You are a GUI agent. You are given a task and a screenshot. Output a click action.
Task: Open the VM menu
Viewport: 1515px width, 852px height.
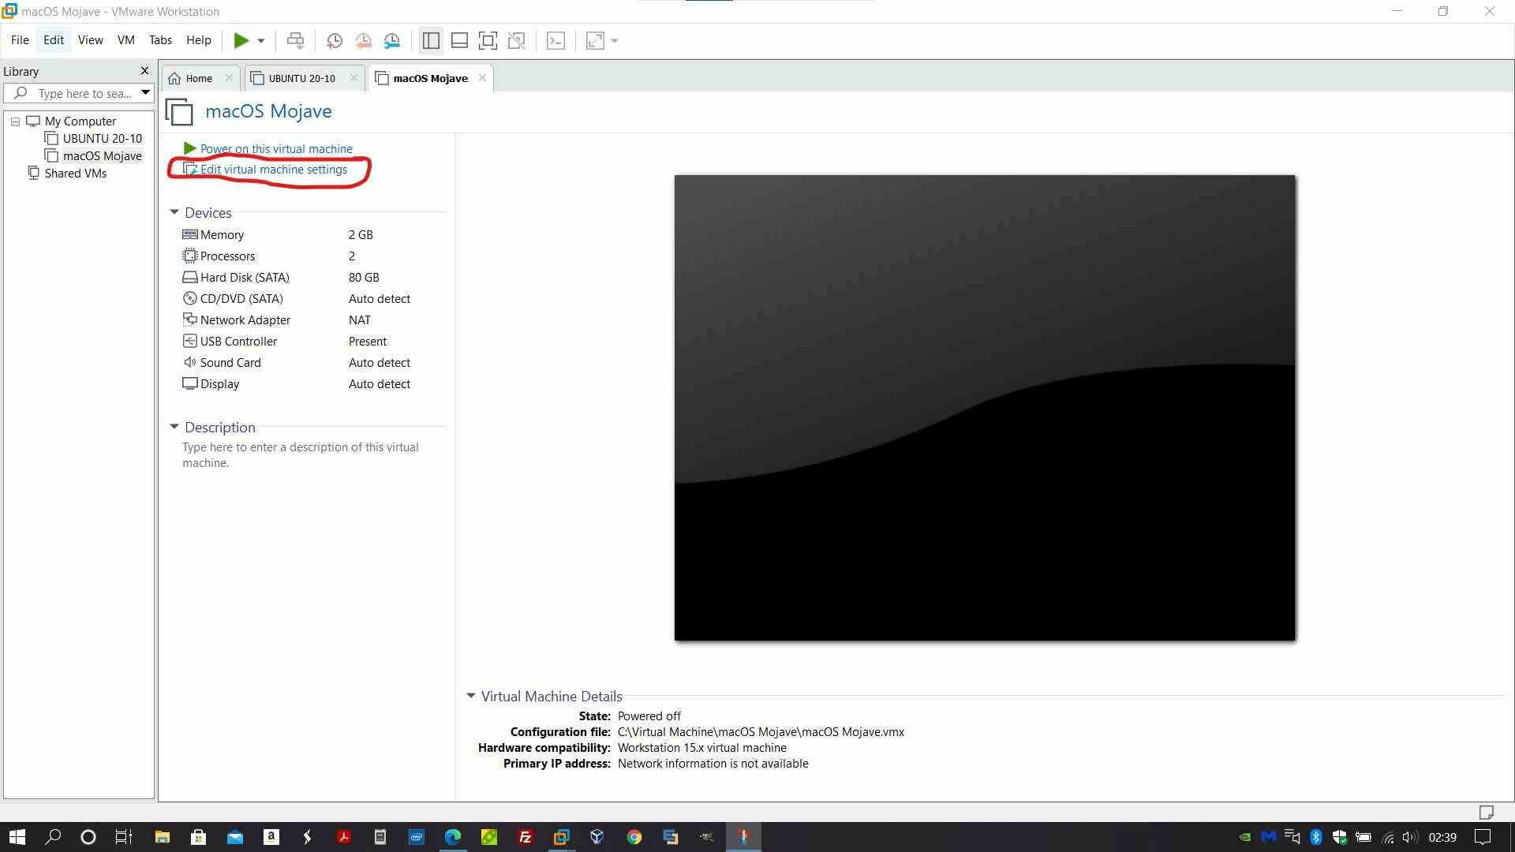tap(125, 40)
